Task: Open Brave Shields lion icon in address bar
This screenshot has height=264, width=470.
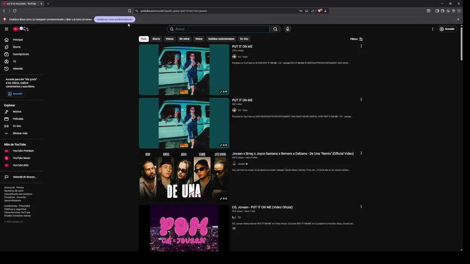Action: pos(319,11)
